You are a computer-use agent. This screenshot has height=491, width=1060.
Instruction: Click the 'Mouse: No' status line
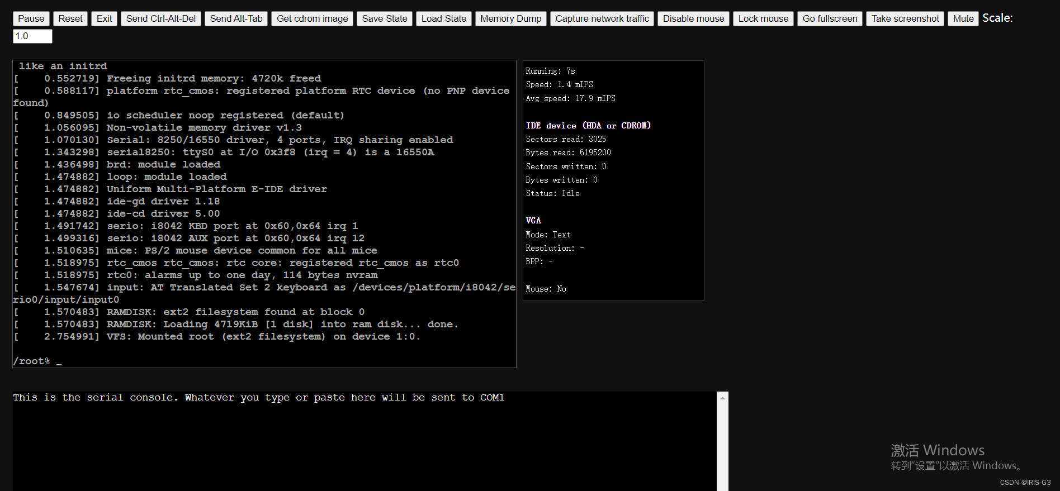tap(546, 289)
